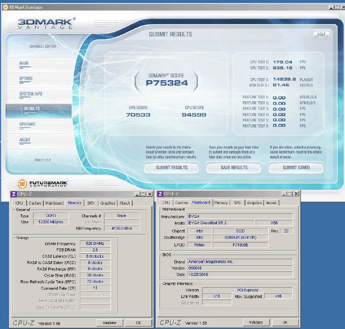The width and height of the screenshot is (345, 329).
Task: Click the CPU Test 1 value 14839.6
Action: (x=284, y=79)
